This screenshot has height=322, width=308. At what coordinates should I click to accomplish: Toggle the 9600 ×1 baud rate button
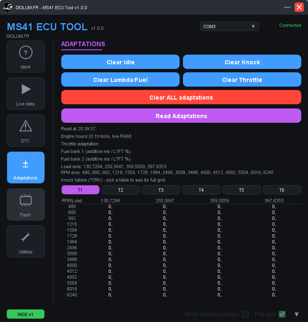(26, 314)
